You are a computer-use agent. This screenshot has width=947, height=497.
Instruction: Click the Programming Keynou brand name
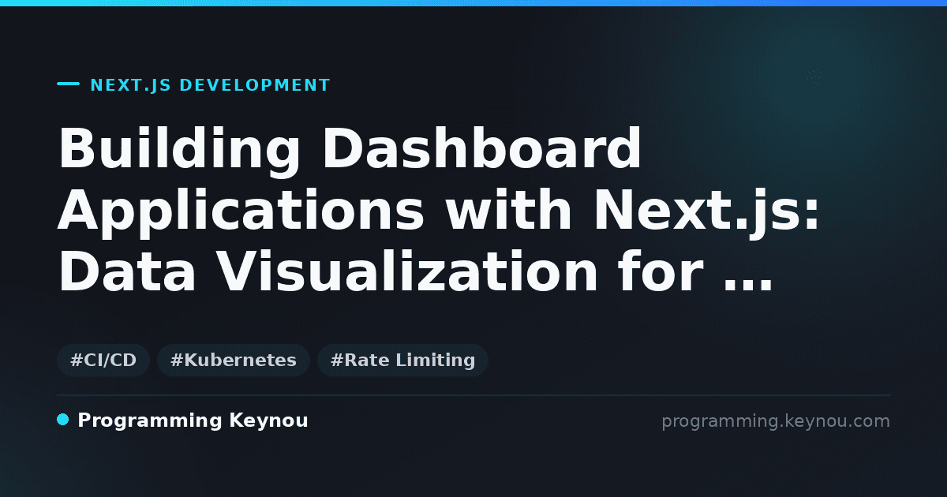click(x=193, y=420)
